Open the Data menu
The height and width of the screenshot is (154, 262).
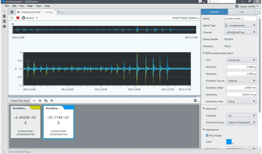(x=30, y=6)
